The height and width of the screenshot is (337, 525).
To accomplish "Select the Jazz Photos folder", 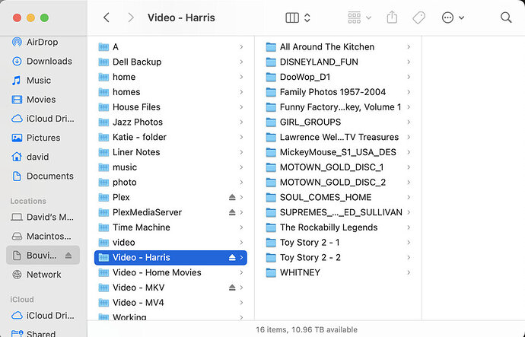I will (x=170, y=122).
